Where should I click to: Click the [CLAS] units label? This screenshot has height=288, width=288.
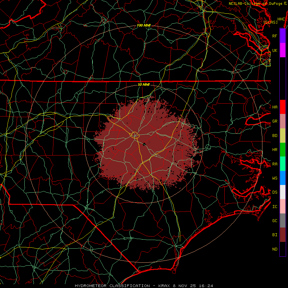point(270,22)
